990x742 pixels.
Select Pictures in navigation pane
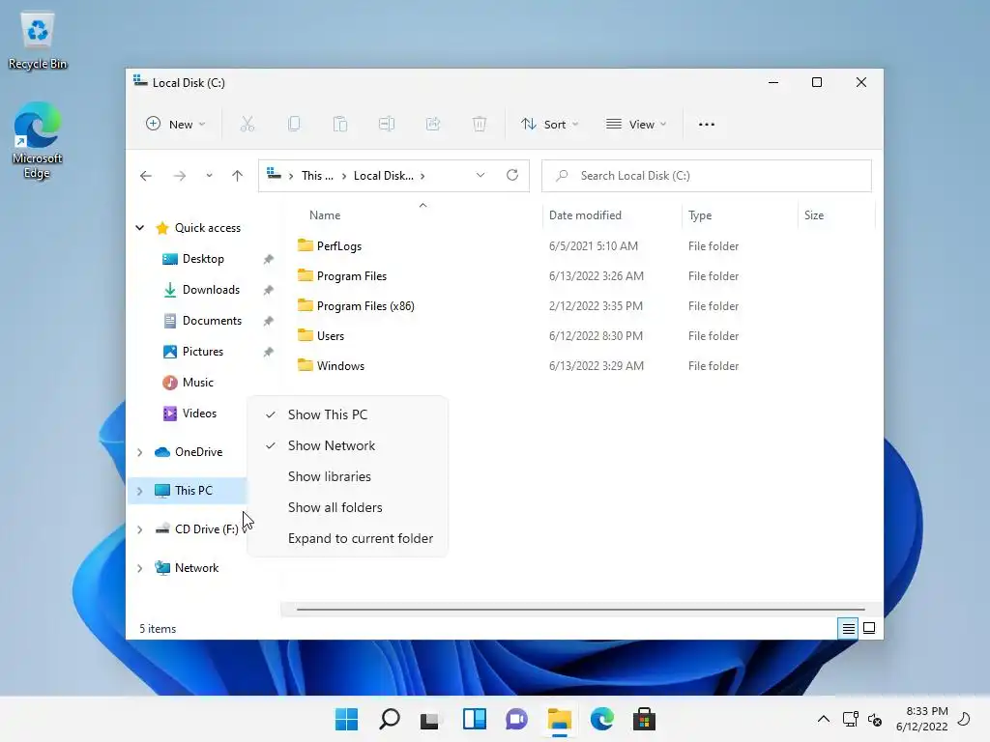pos(202,352)
